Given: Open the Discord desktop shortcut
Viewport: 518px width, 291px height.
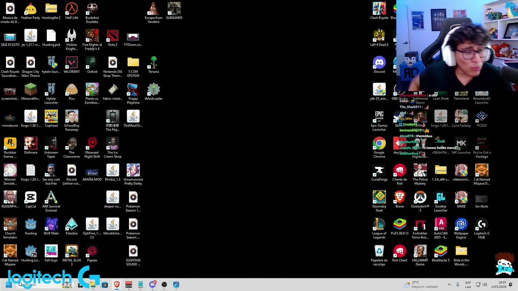Looking at the screenshot, I should [379, 65].
